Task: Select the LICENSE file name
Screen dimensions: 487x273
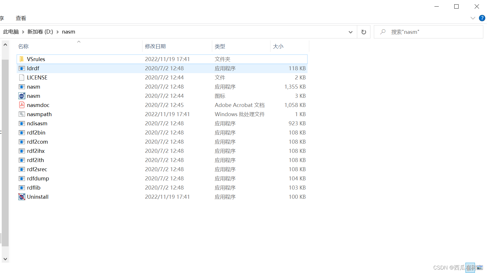Action: click(x=37, y=77)
